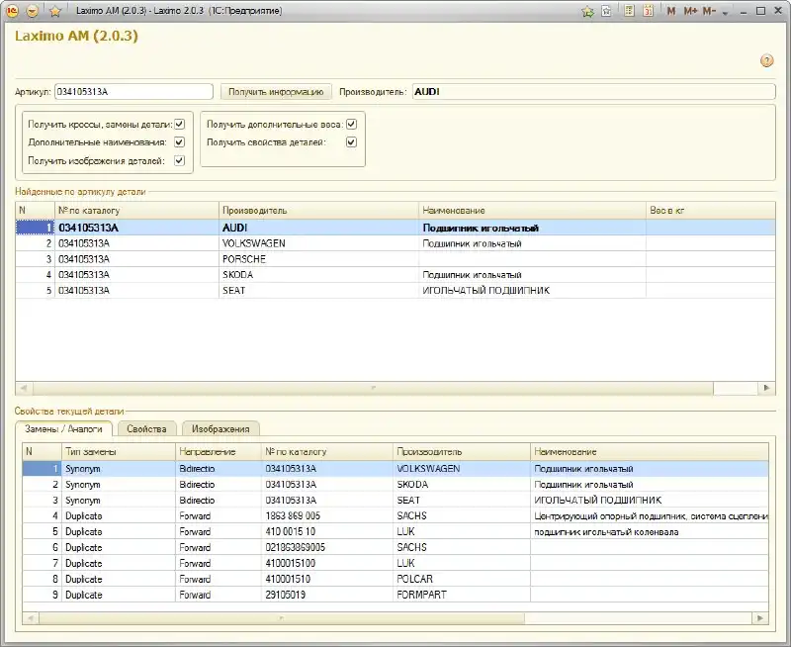Screen dimensions: 791x647
Task: Click the lower table scroll right arrow
Action: click(x=760, y=617)
